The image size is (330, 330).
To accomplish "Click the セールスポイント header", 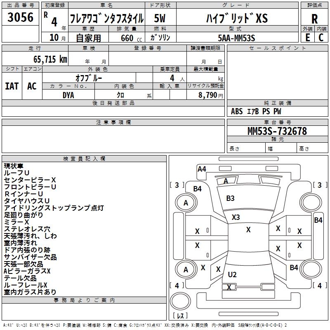I will (x=277, y=48).
